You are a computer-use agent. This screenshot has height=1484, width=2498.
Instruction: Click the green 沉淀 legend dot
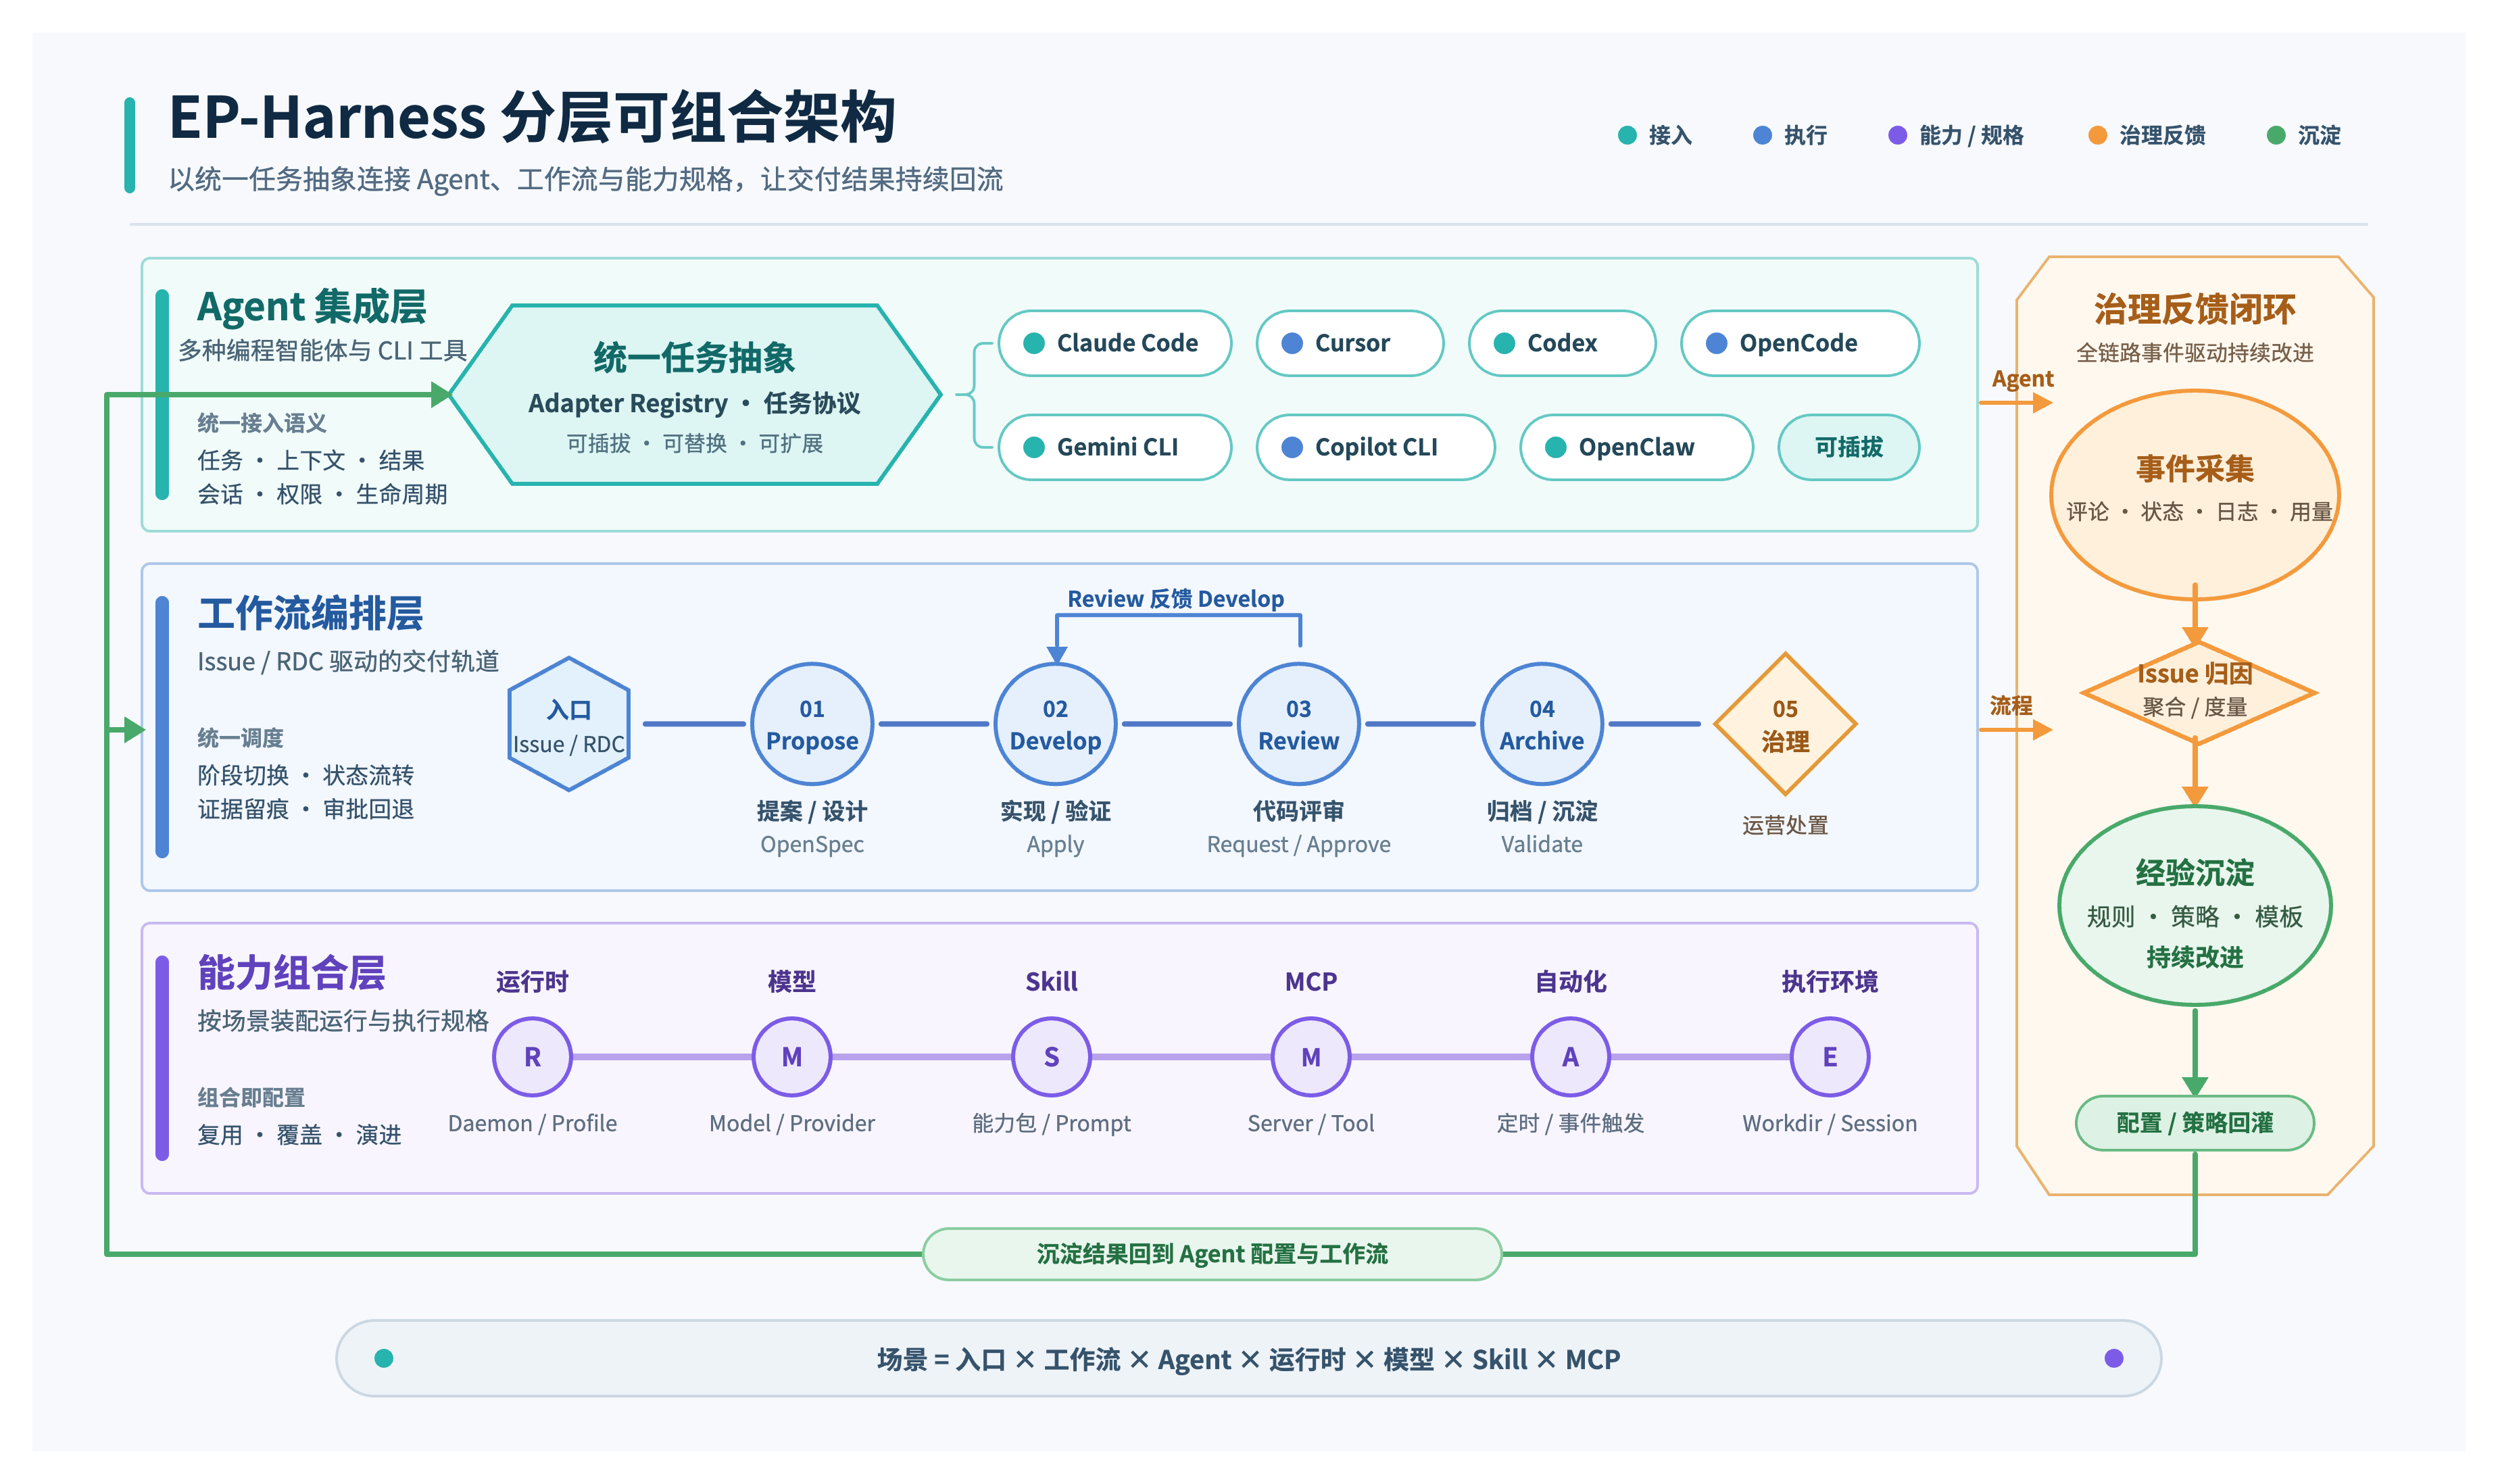[x=2275, y=135]
